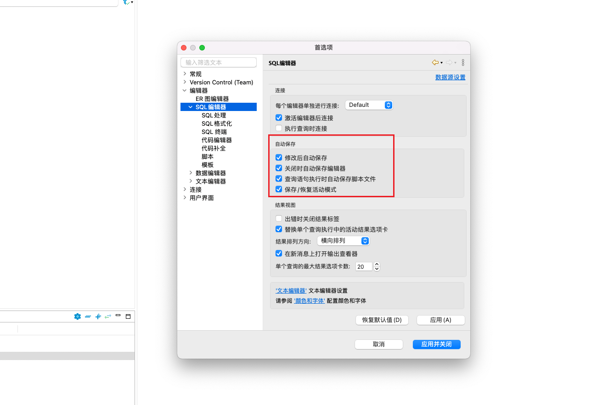Collapse the SQL 编辑器 tree node
This screenshot has height=405, width=603.
(191, 107)
